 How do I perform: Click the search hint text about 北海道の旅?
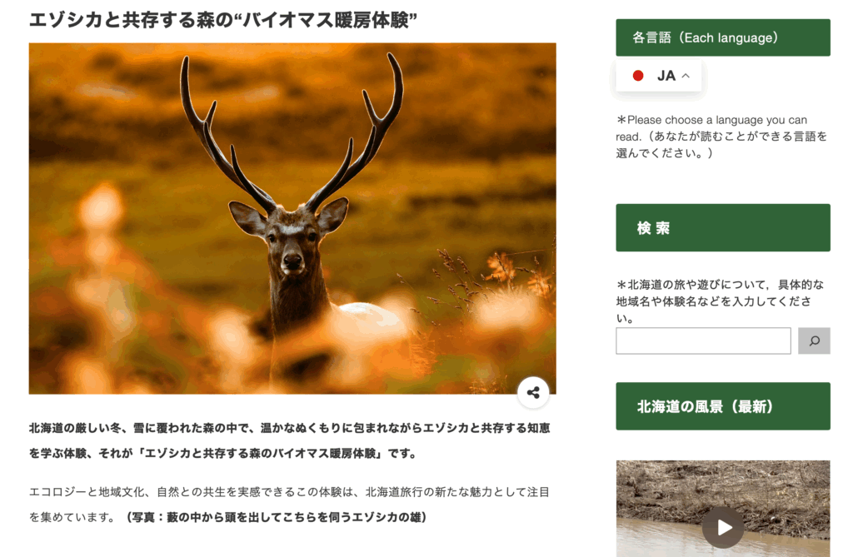pos(720,301)
